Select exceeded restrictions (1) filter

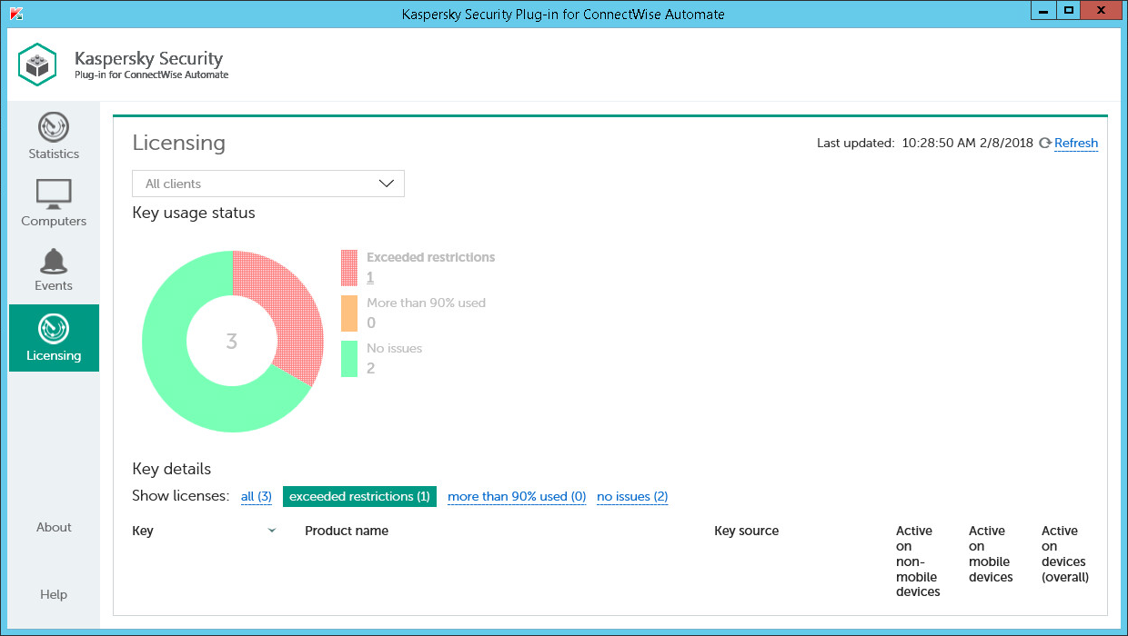(359, 497)
